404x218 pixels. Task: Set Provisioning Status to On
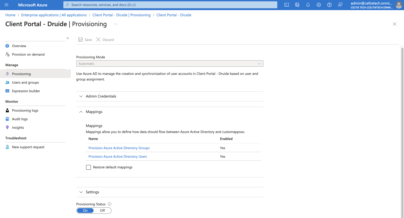click(x=85, y=211)
